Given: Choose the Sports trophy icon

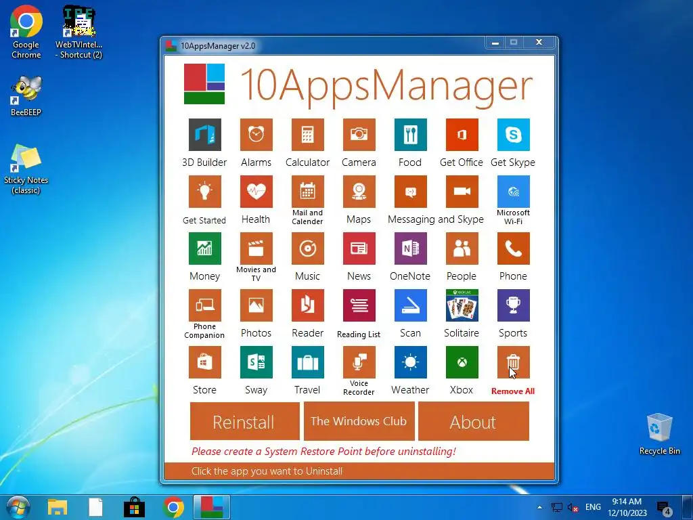Looking at the screenshot, I should pos(513,305).
